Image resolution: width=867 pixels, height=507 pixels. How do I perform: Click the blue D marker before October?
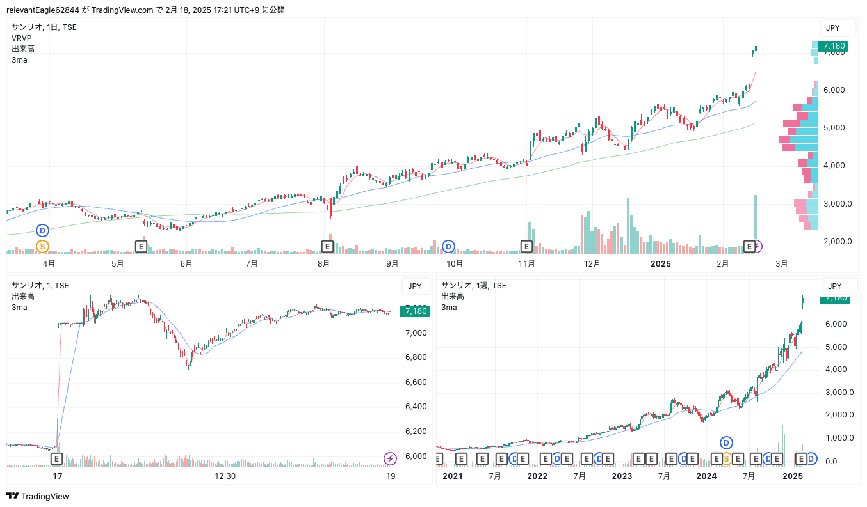[x=448, y=246]
